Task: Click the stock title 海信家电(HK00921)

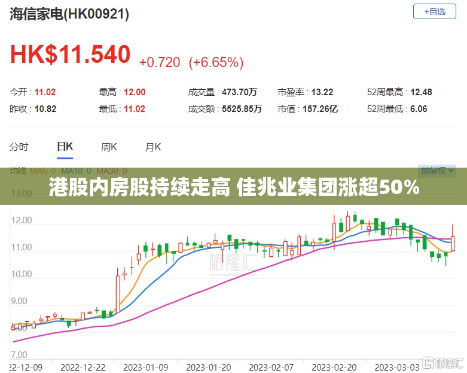Action: click(x=69, y=14)
